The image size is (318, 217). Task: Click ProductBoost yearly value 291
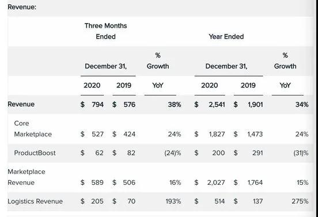click(258, 153)
